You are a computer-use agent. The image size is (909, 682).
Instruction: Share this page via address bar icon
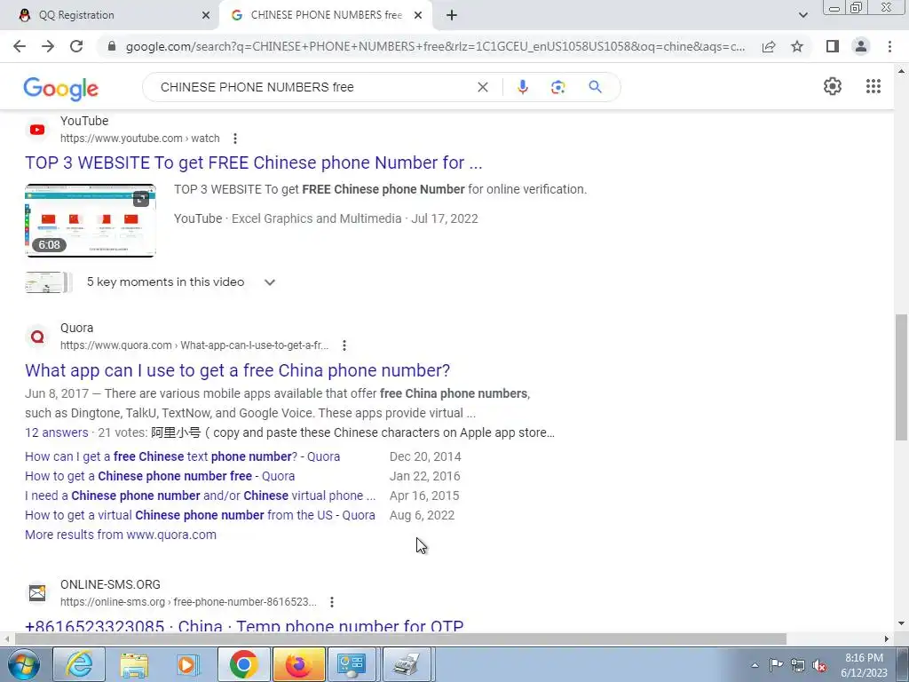(769, 46)
